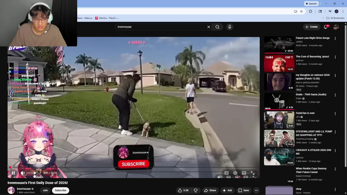This screenshot has width=347, height=195.
Task: Open Chrome three-dot menu
Action: (342, 11)
